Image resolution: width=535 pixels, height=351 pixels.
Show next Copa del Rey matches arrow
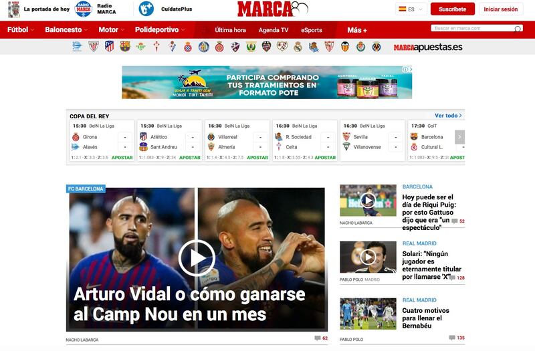459,137
